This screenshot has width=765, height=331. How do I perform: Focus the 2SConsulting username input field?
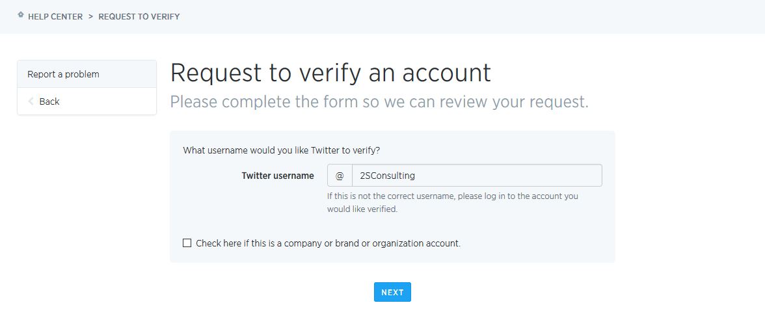[477, 176]
